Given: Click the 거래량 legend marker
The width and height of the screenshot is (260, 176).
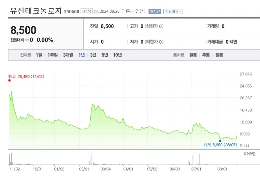Looking at the screenshot, I should coord(245,153).
